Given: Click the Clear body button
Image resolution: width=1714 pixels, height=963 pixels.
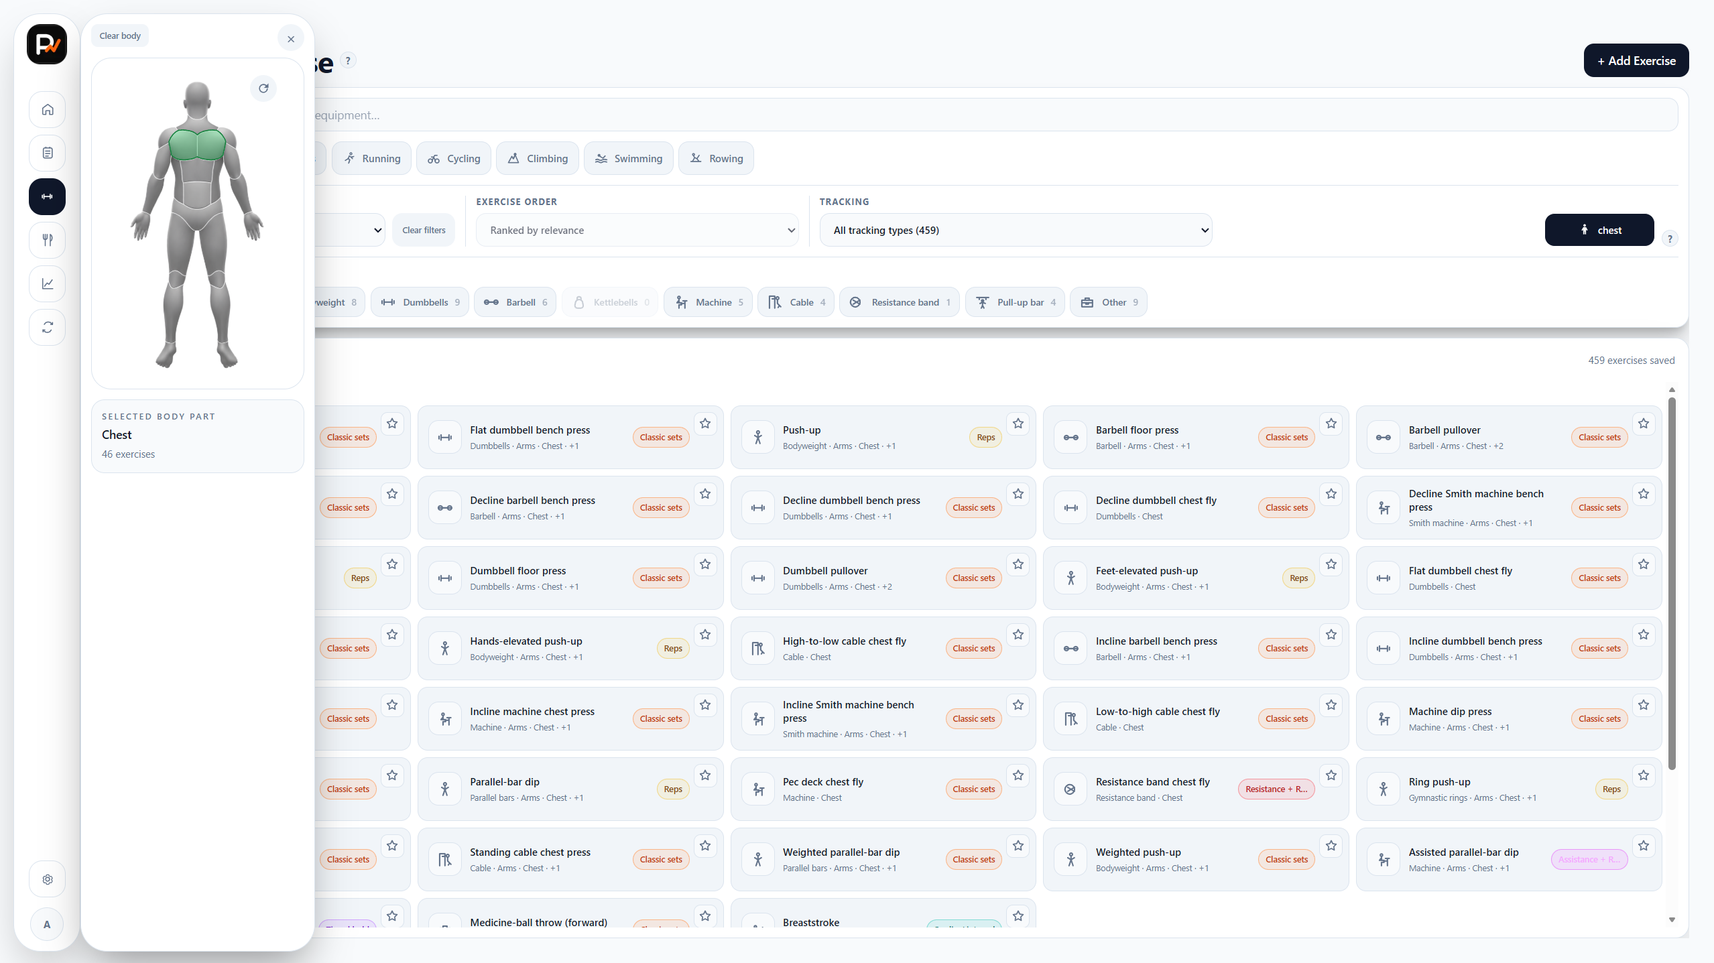Looking at the screenshot, I should pos(120,36).
